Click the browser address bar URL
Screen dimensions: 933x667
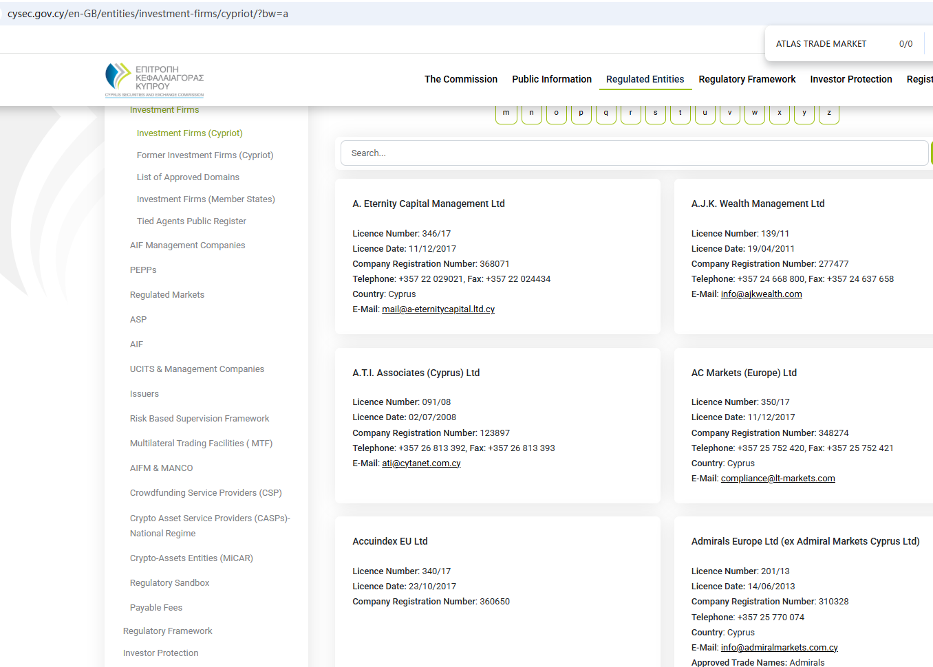coord(148,14)
